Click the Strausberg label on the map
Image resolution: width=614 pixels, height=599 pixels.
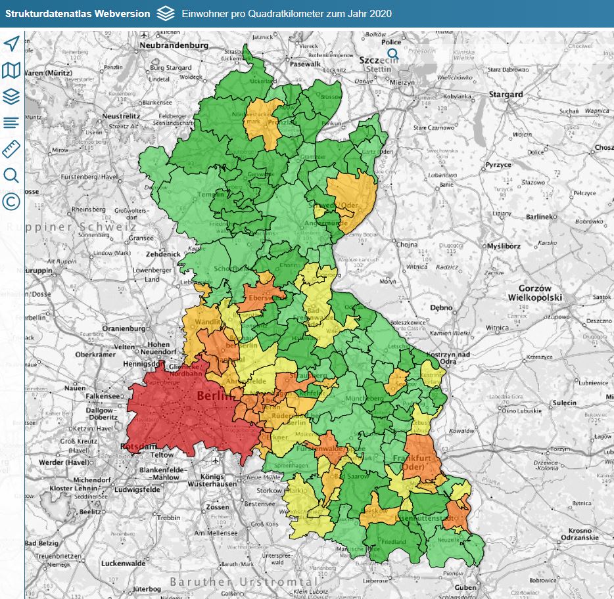click(x=308, y=376)
